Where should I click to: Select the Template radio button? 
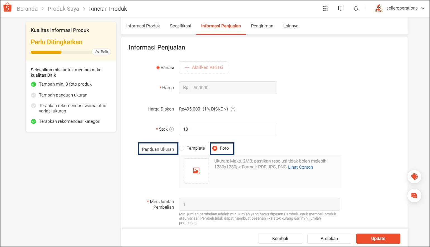click(182, 148)
